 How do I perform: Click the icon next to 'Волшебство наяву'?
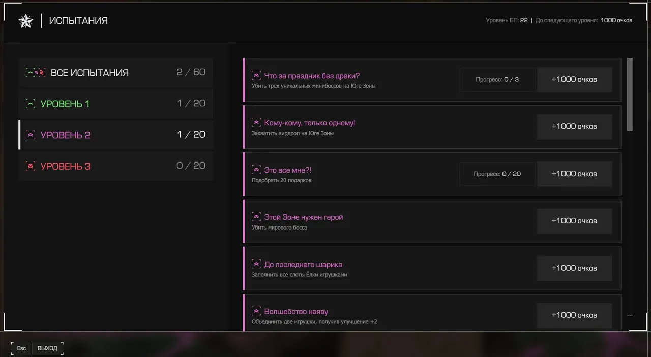pos(256,312)
